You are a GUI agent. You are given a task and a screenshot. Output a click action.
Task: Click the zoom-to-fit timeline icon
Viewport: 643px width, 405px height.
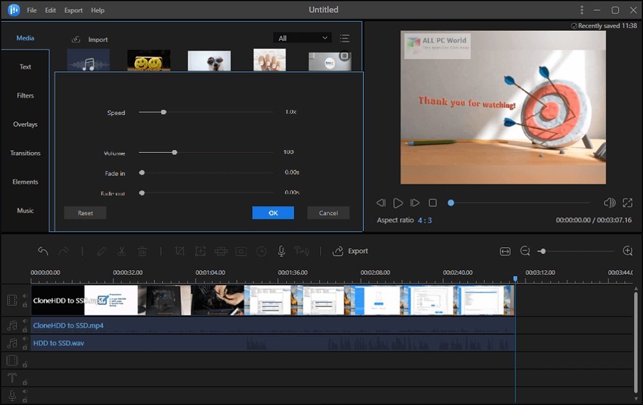click(505, 251)
